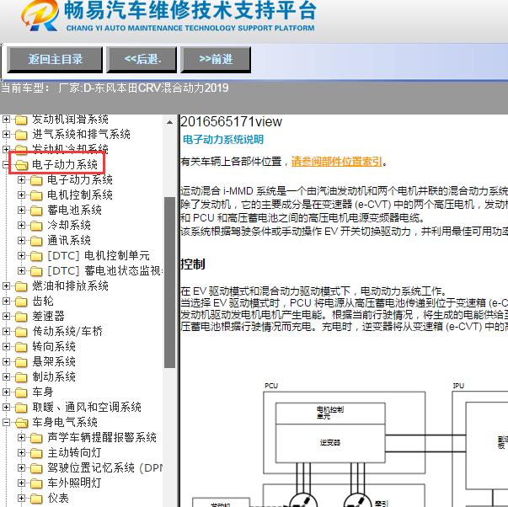Viewport: 508px width, 507px height.
Task: Click the 进气系统和排气系统 folder icon
Action: click(x=21, y=135)
